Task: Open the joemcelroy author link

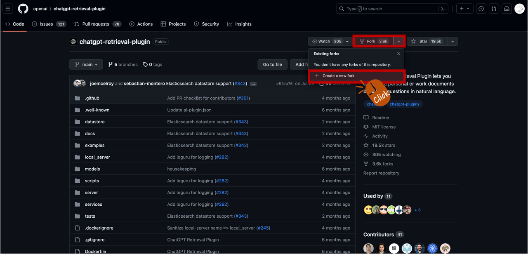Action: [x=101, y=83]
